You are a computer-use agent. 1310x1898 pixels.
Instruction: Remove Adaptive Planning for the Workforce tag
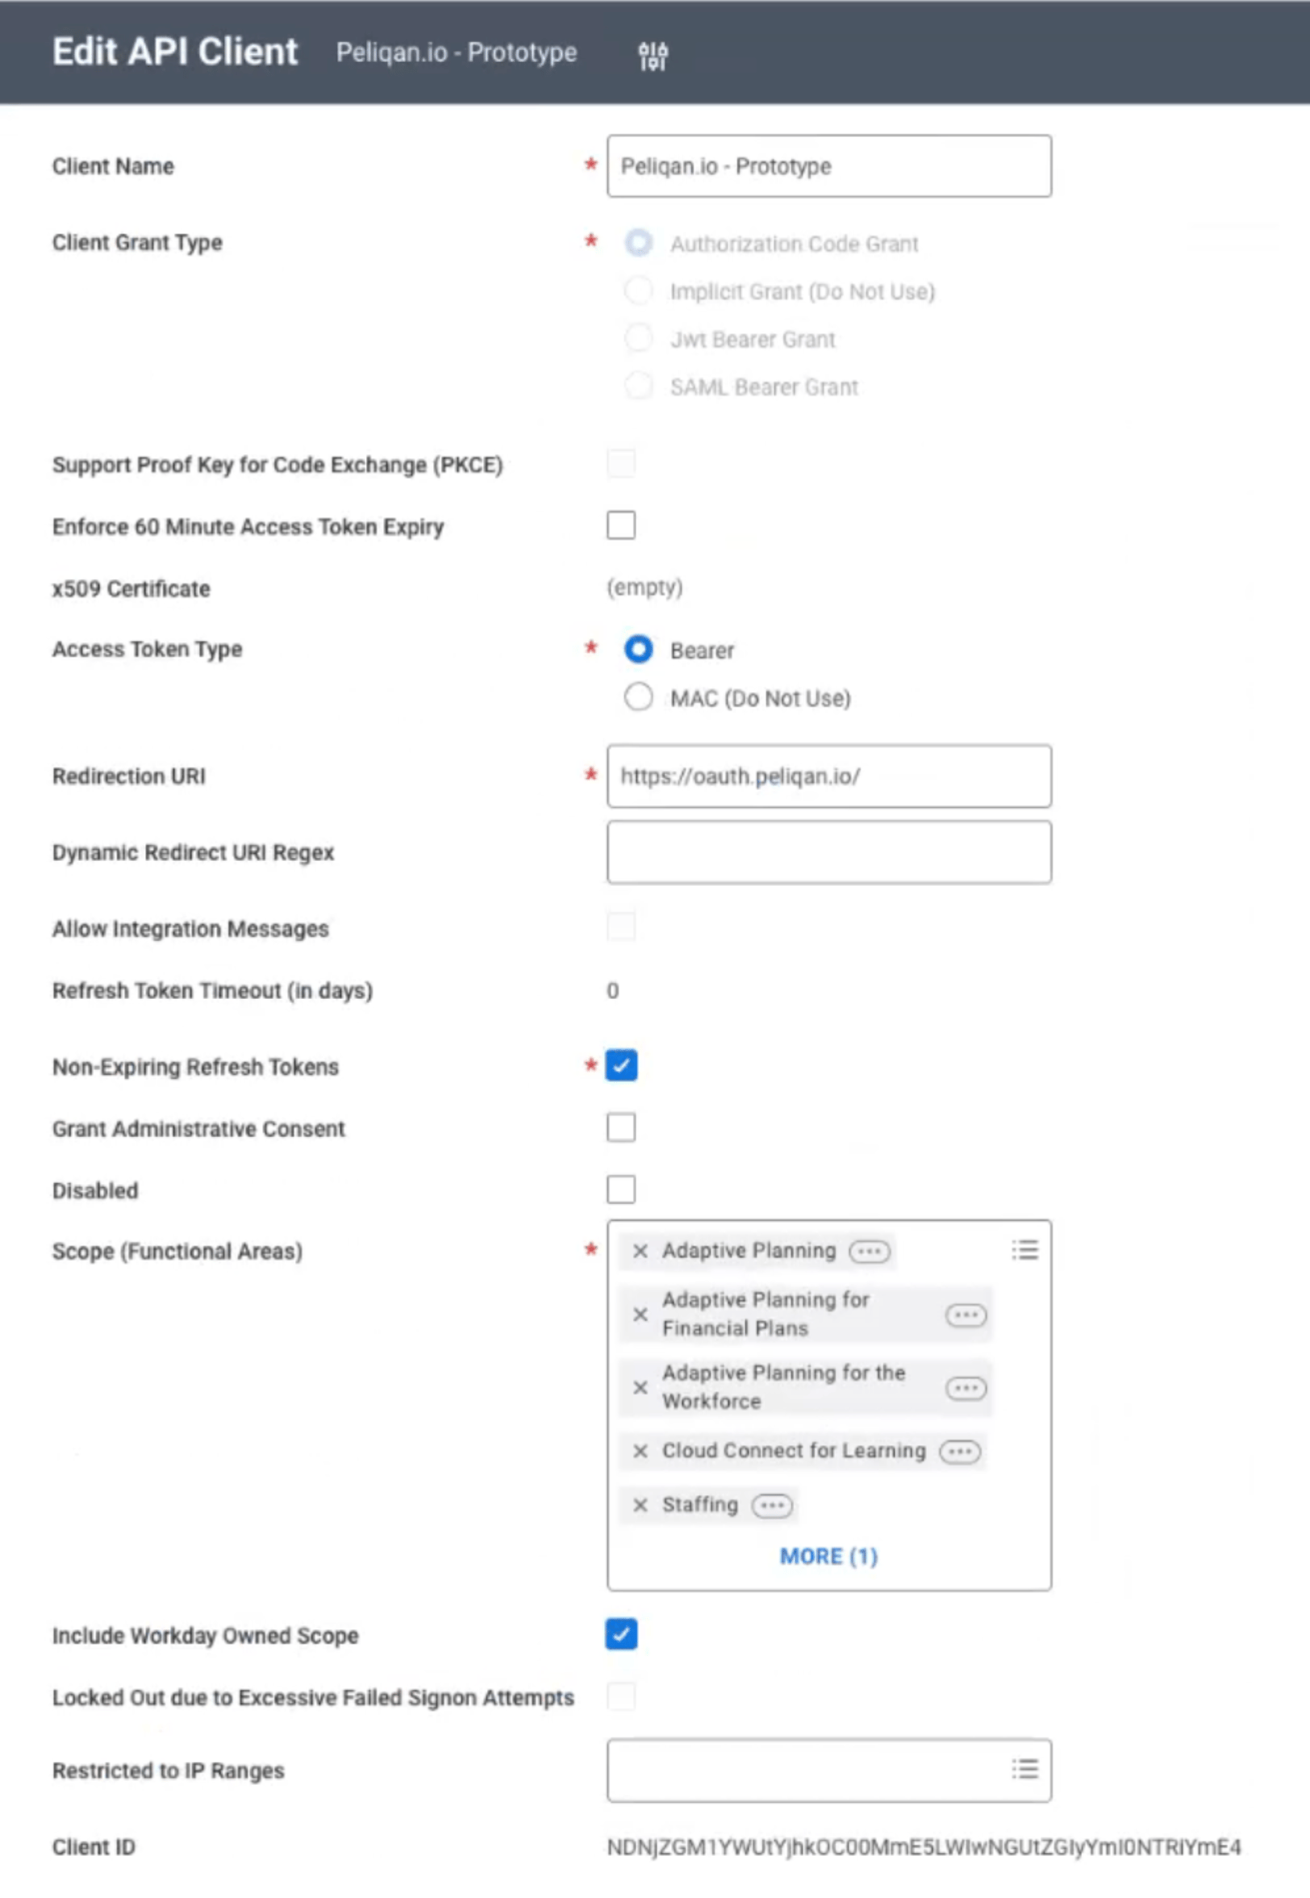[x=640, y=1386]
